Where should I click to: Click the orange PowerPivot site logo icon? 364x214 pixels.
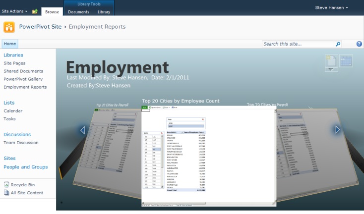click(9, 27)
